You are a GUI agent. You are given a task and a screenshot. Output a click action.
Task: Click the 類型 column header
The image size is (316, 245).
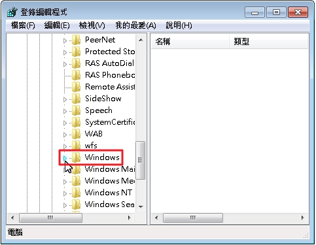[269, 41]
